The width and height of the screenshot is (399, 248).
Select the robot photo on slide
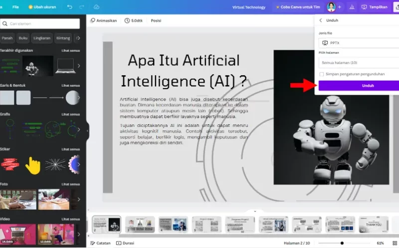(x=331, y=117)
